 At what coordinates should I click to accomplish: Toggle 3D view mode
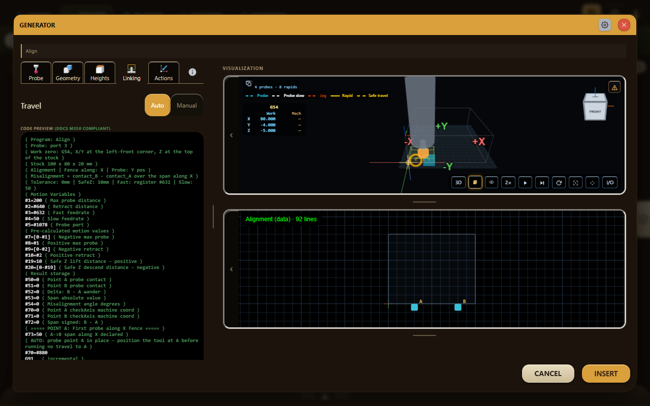[459, 182]
